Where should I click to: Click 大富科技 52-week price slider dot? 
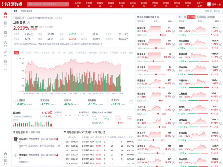156,48
